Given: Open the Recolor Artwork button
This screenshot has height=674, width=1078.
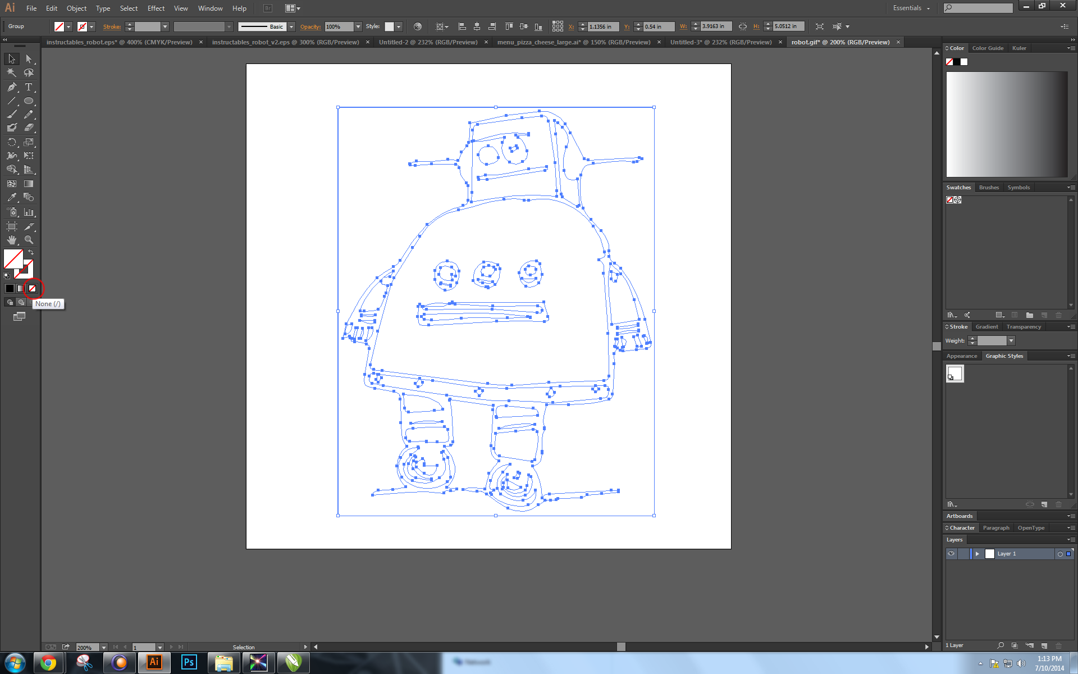Looking at the screenshot, I should (418, 26).
